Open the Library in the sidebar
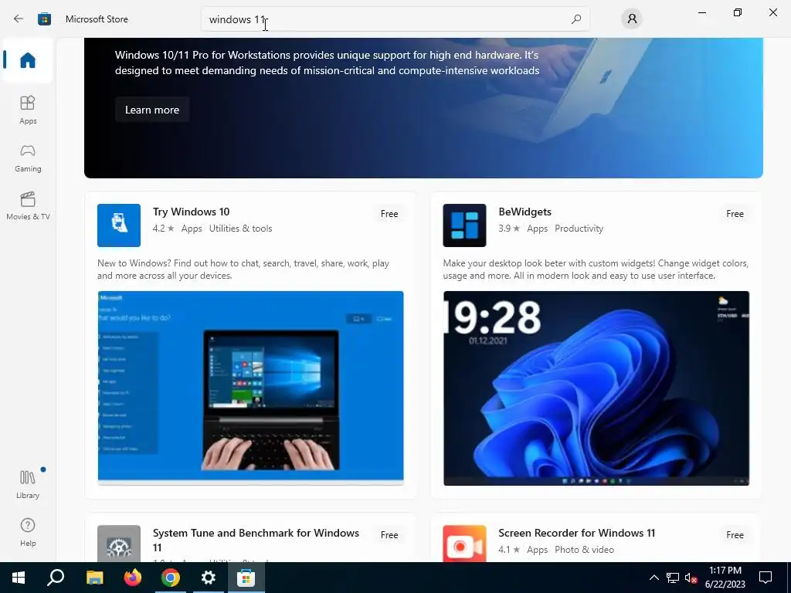The image size is (791, 593). tap(28, 484)
